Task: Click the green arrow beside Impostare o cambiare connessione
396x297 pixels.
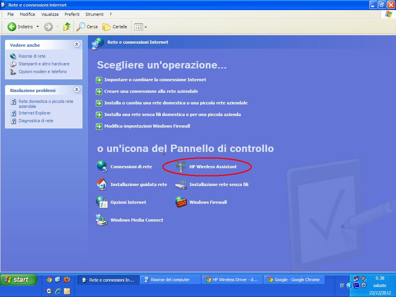Action: coord(99,80)
